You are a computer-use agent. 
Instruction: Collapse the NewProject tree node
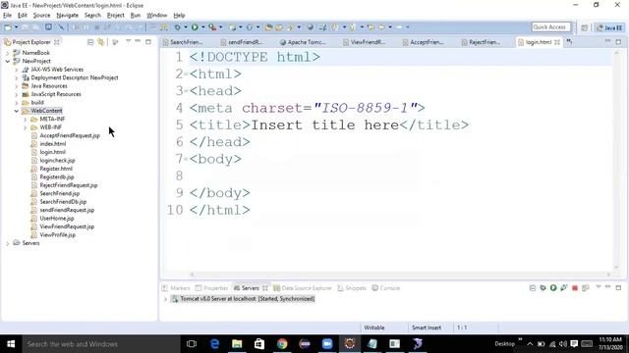(x=8, y=61)
